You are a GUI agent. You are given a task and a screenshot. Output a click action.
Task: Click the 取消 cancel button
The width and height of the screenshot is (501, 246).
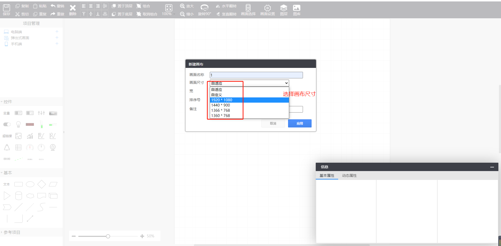pyautogui.click(x=273, y=123)
